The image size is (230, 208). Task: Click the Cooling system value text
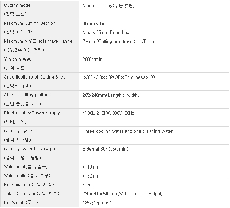click(x=128, y=131)
